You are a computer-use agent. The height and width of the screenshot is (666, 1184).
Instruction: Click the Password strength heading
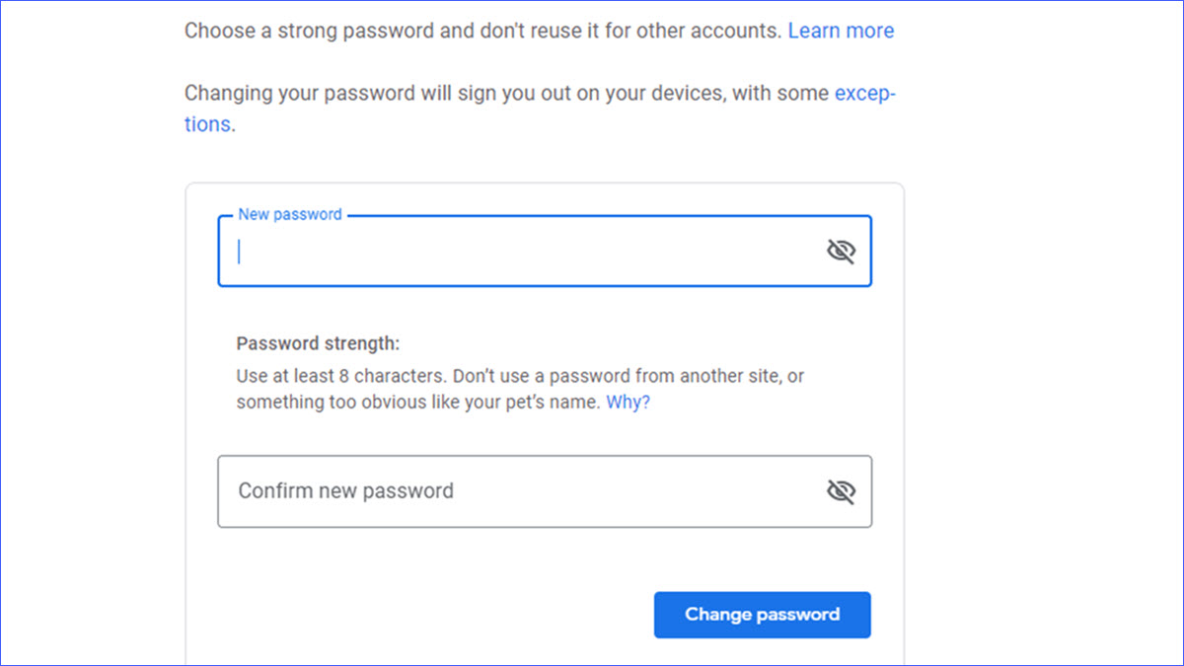tap(318, 344)
